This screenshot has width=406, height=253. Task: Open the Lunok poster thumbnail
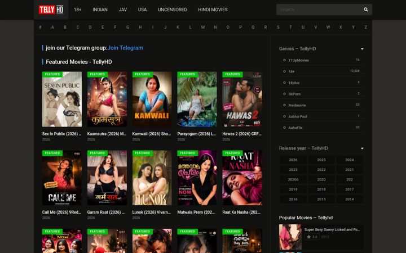pyautogui.click(x=152, y=178)
